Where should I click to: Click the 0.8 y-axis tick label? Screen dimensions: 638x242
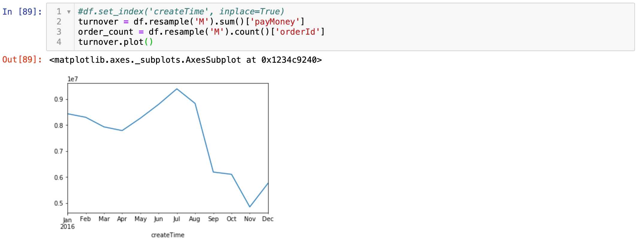point(58,125)
